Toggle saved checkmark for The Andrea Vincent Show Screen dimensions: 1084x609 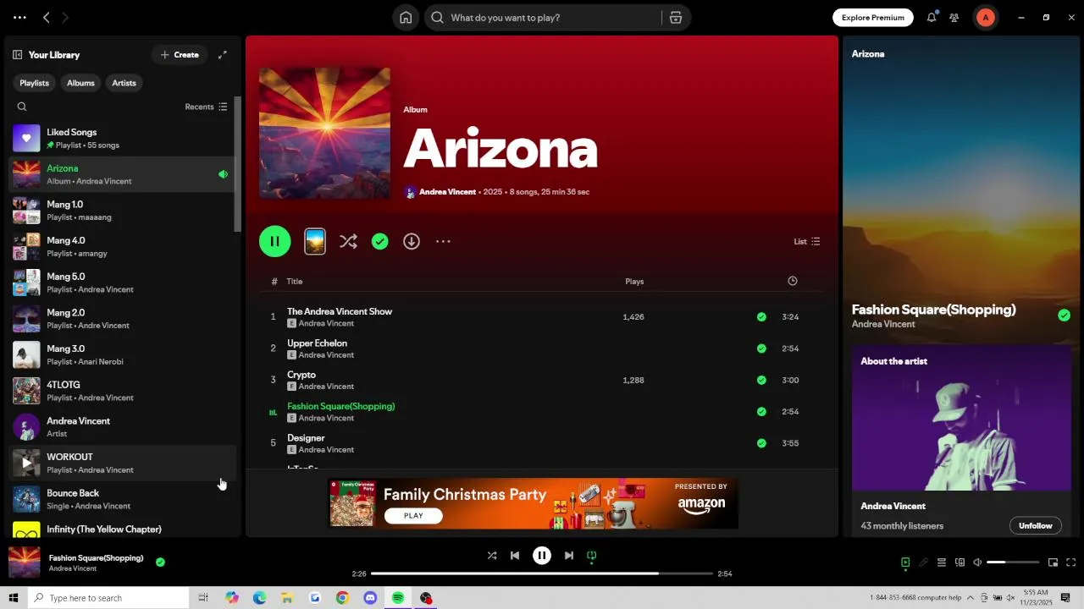[x=761, y=317]
